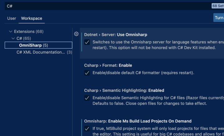
Task: Toggle Enable Ms Build Load Projects On Demand checkbox
Action: coord(87,129)
